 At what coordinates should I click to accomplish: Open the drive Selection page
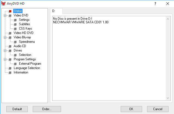coord(25,55)
